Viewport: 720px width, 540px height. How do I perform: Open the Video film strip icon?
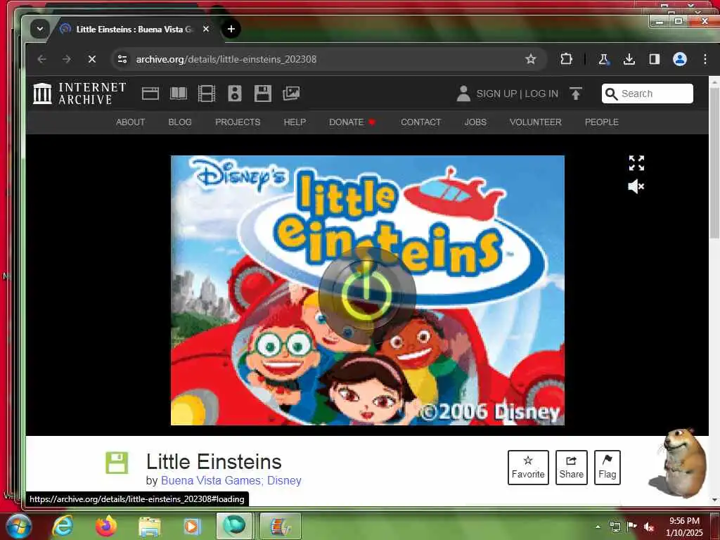(x=207, y=94)
